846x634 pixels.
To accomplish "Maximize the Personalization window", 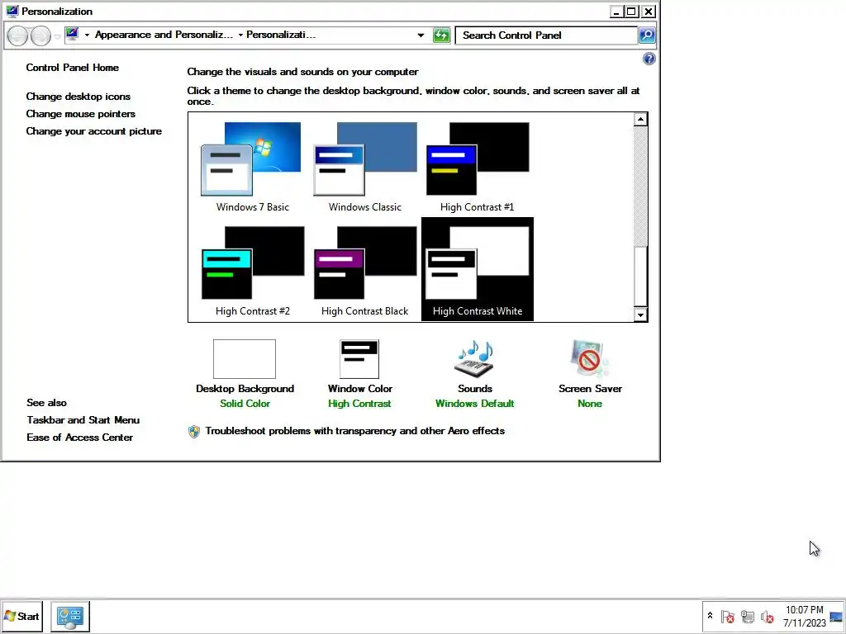I will 631,12.
